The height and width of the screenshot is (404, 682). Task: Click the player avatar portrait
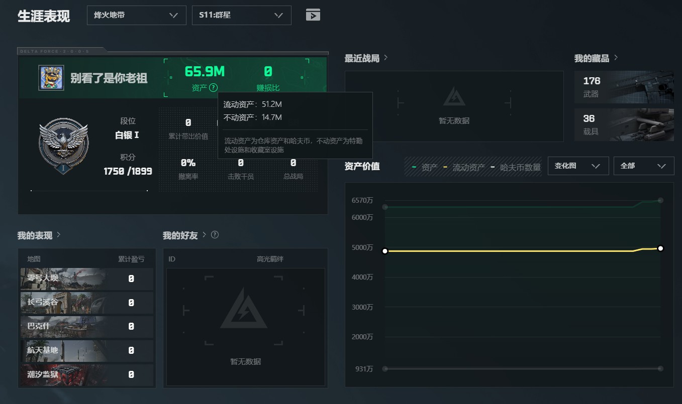click(51, 78)
